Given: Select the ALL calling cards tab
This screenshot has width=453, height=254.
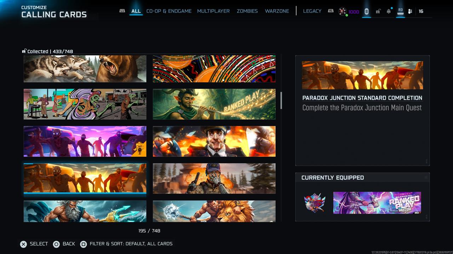Looking at the screenshot, I should [x=136, y=11].
